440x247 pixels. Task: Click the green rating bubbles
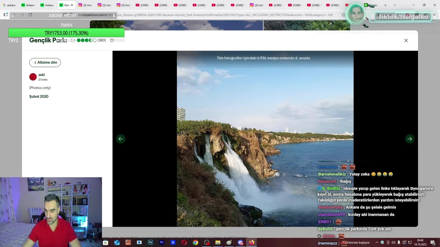coord(87,40)
